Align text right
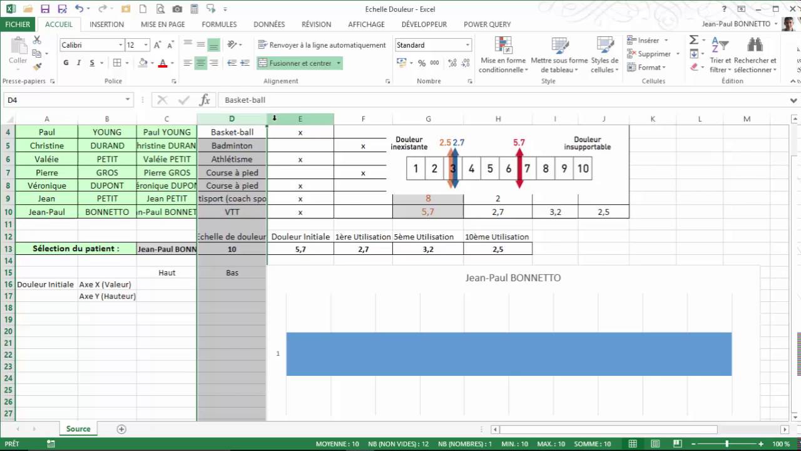Screen dimensions: 801x451 pos(213,63)
